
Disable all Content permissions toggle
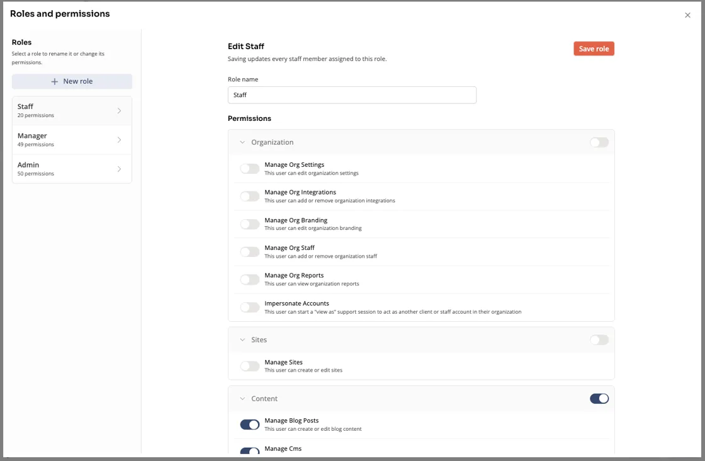pyautogui.click(x=599, y=399)
